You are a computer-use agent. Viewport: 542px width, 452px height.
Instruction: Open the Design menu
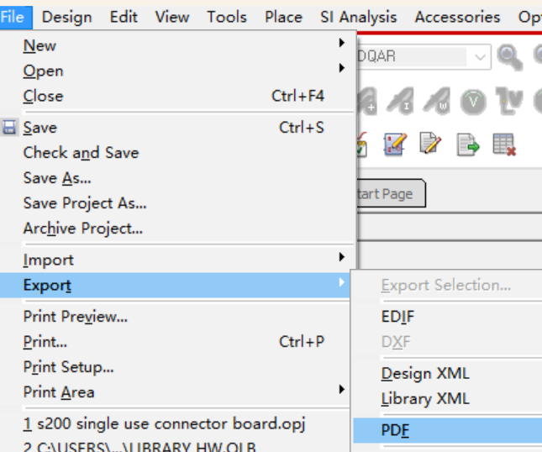66,17
